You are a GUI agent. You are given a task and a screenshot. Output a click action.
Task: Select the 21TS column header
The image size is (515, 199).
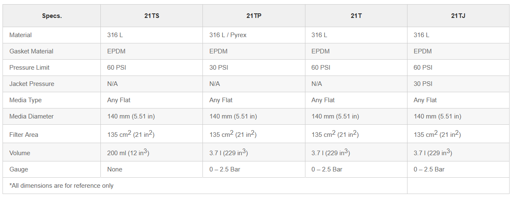click(x=151, y=16)
